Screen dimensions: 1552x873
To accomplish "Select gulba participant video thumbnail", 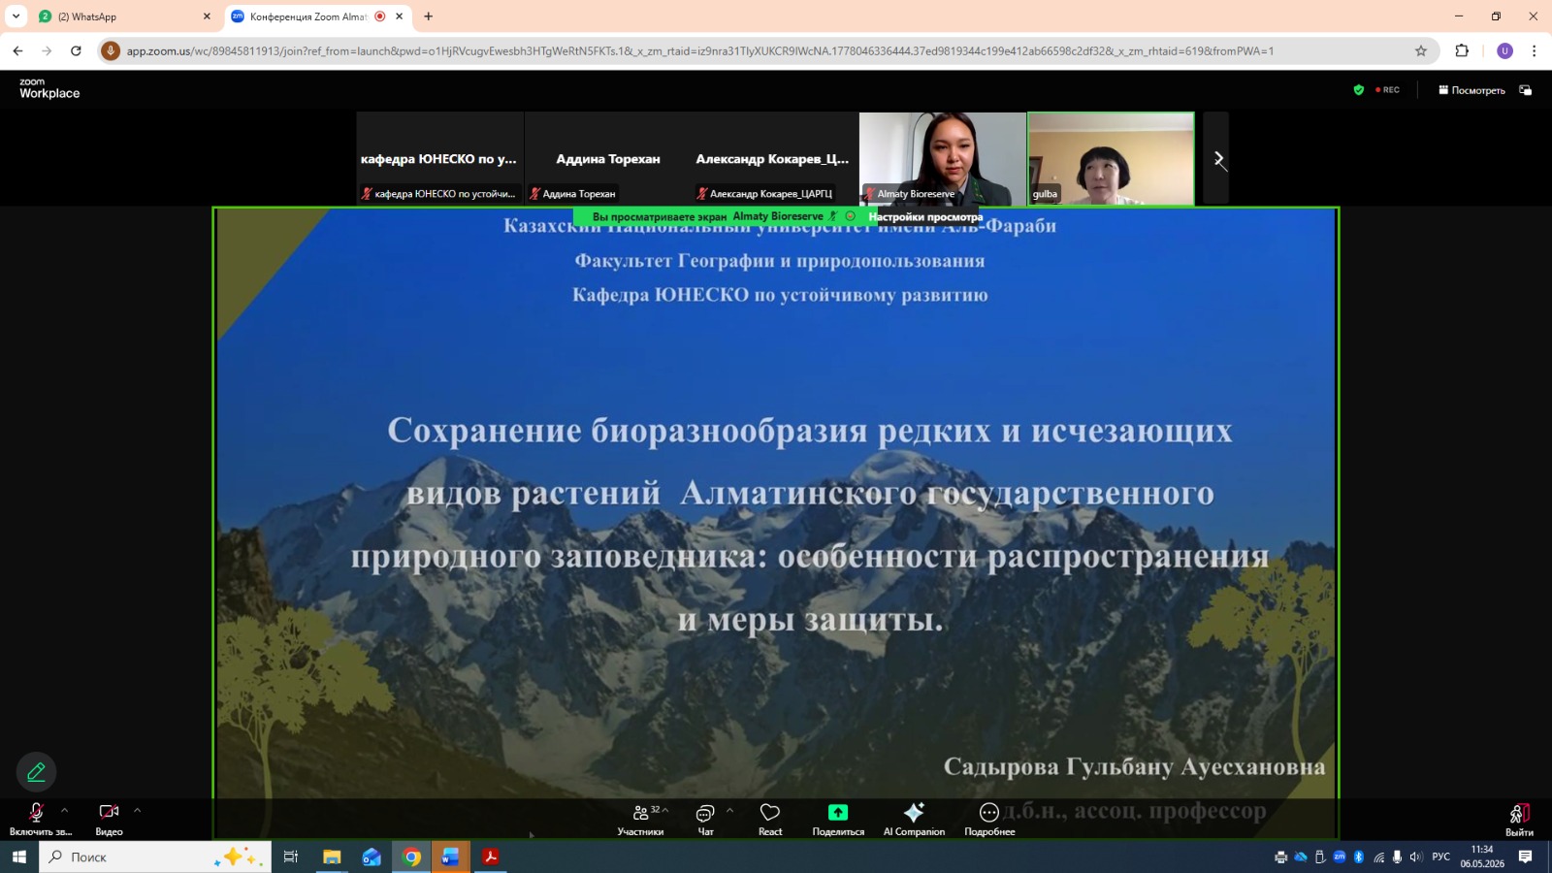I will pyautogui.click(x=1111, y=158).
